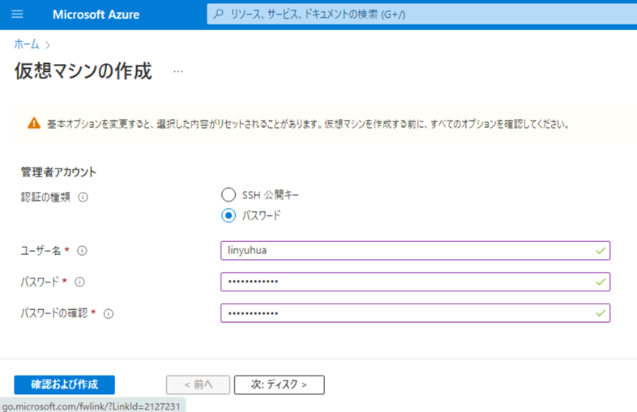The height and width of the screenshot is (412, 637).
Task: Click the go.microsoft.com/fwlink status bar URL
Action: [91, 406]
